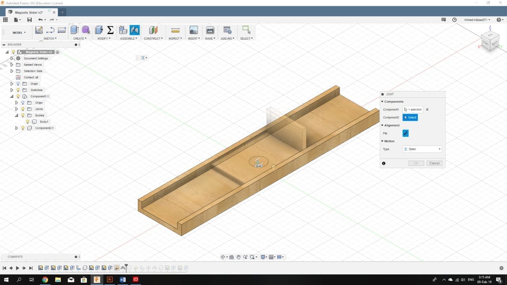Open the CONSTRUCT menu
This screenshot has width=507, height=285.
tap(153, 38)
